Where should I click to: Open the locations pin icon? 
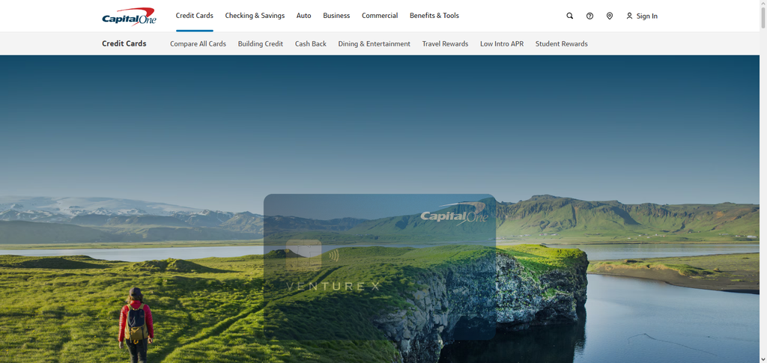pyautogui.click(x=610, y=16)
